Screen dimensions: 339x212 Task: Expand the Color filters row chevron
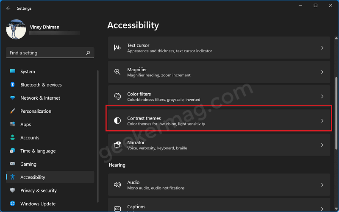tap(322, 96)
